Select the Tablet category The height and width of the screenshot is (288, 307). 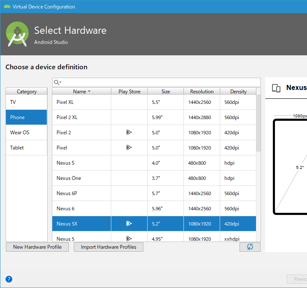pyautogui.click(x=27, y=148)
